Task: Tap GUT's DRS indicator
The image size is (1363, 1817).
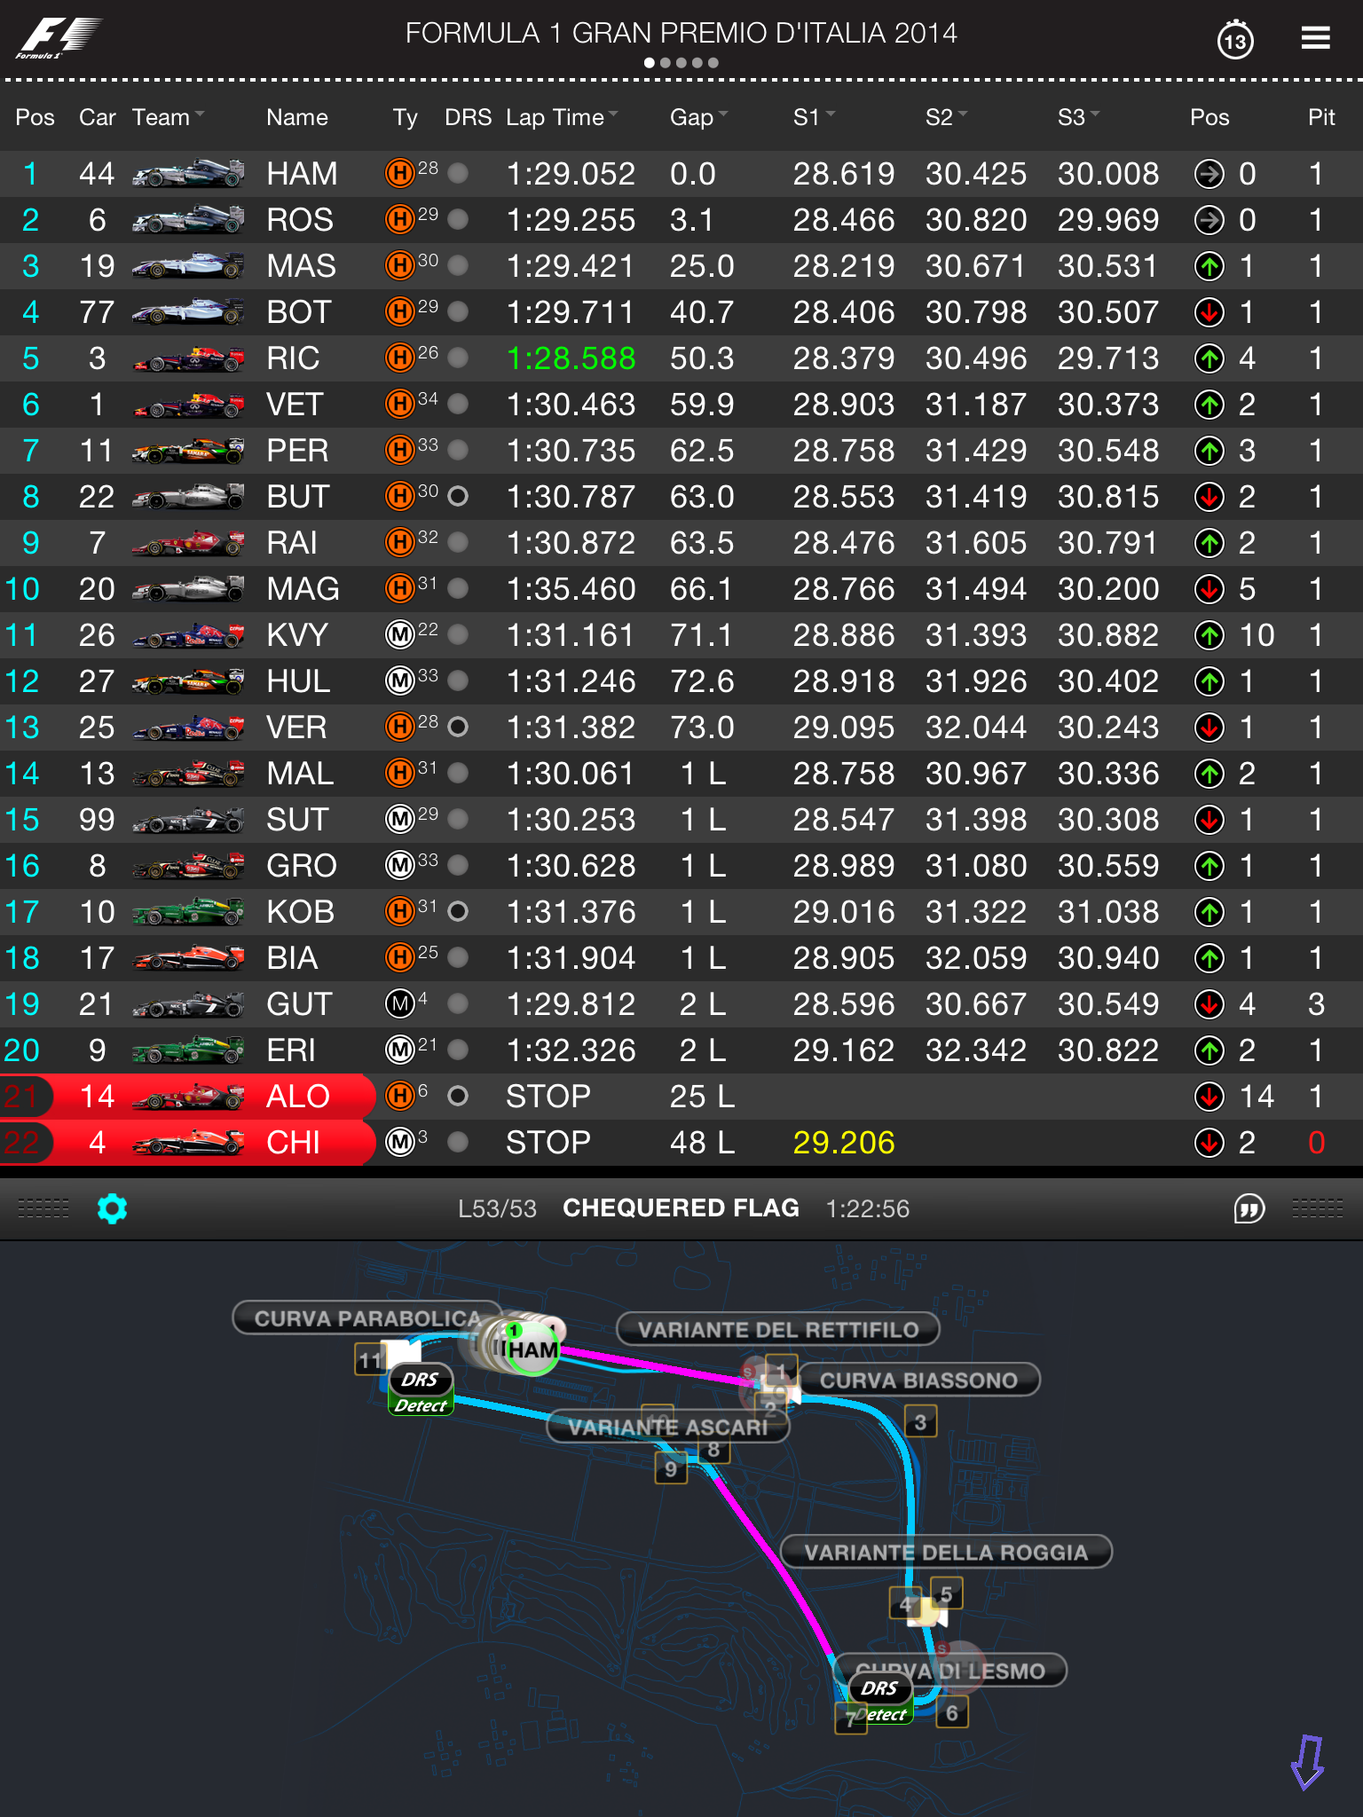Action: point(458,1003)
